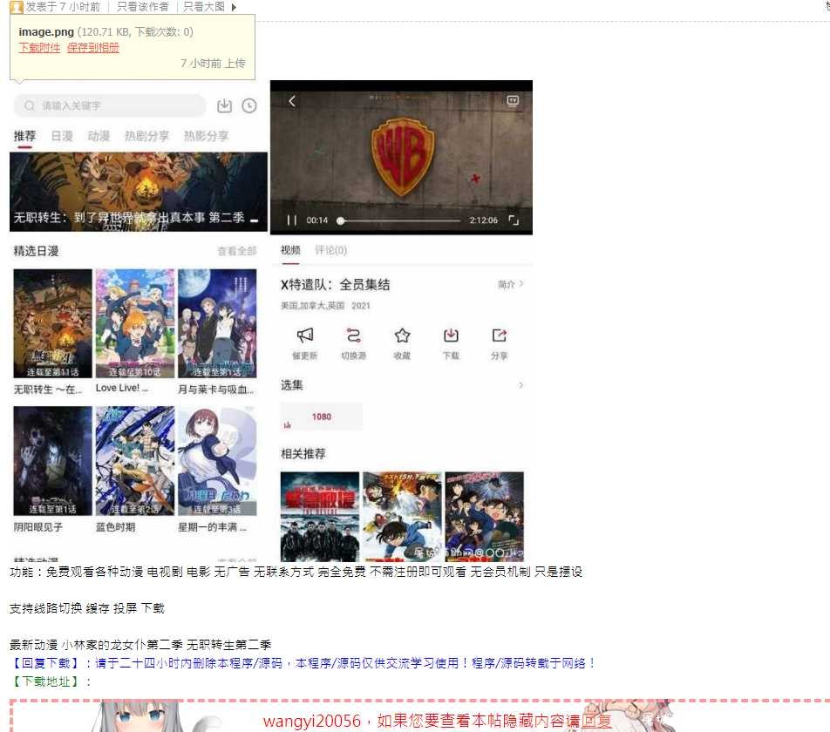Click the search magnifier icon
The width and height of the screenshot is (830, 732).
coord(30,105)
